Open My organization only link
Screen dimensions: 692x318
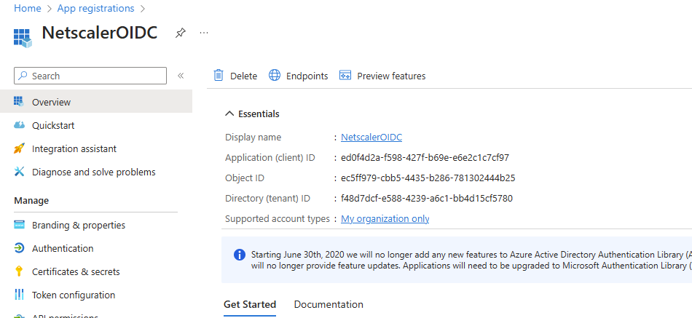[x=385, y=218]
